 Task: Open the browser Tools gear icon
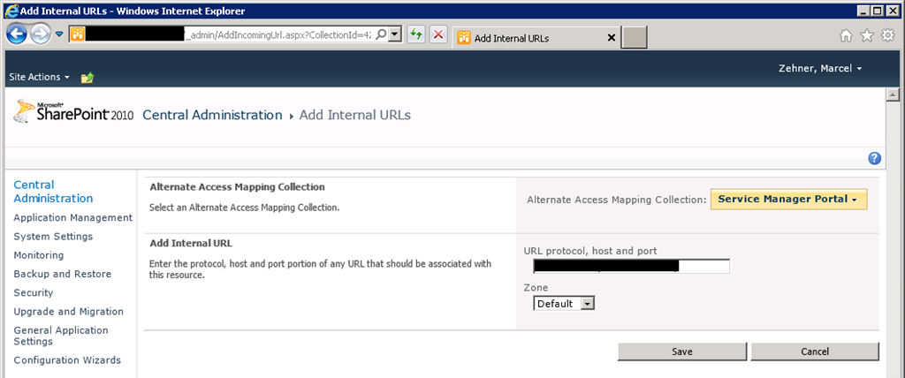tap(886, 36)
